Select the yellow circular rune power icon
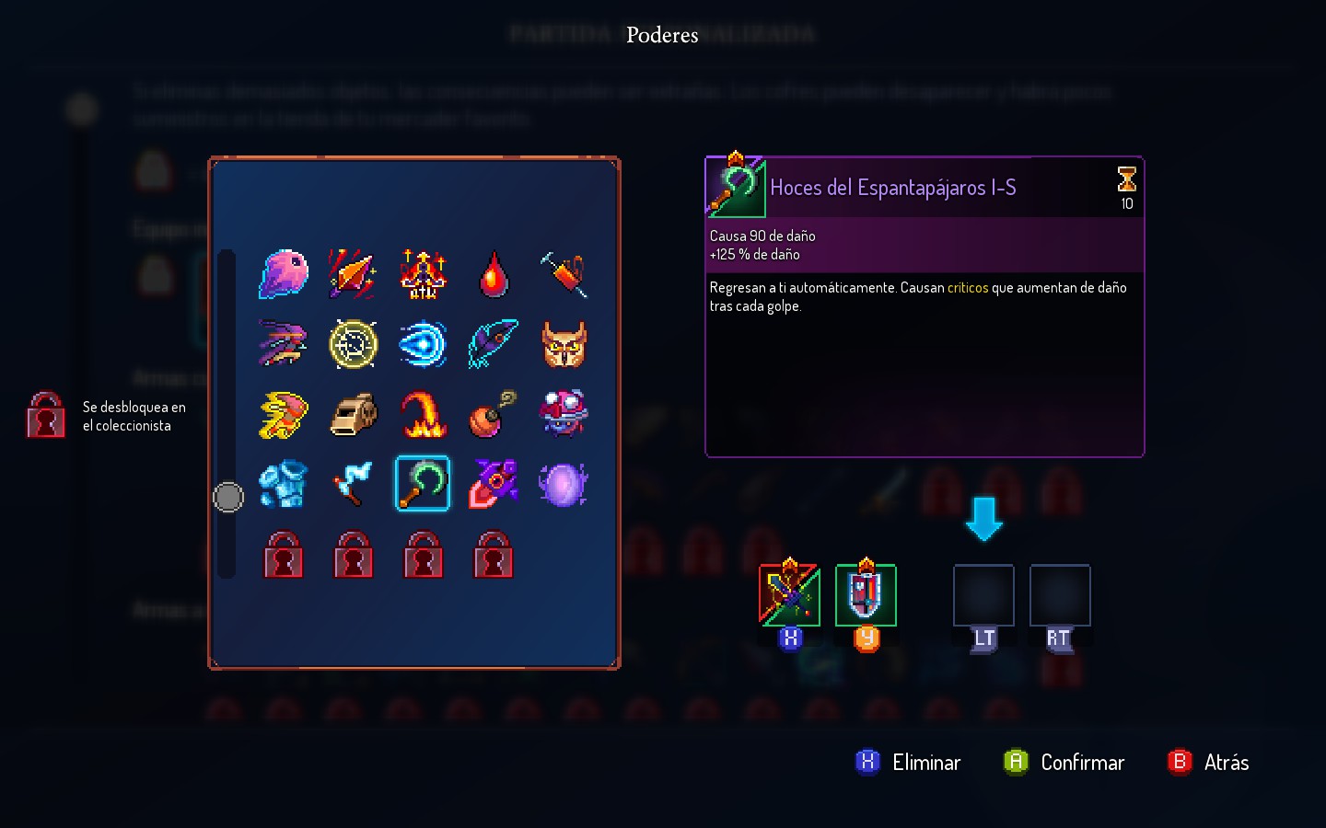This screenshot has width=1326, height=828. tap(354, 344)
